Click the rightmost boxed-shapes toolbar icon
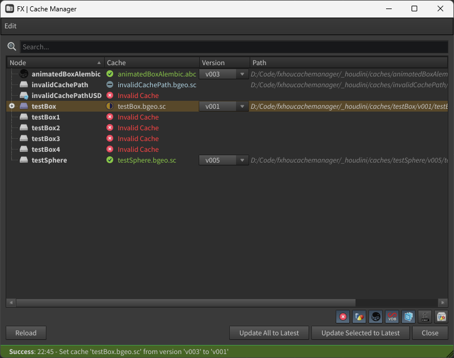454x358 pixels. (x=441, y=317)
